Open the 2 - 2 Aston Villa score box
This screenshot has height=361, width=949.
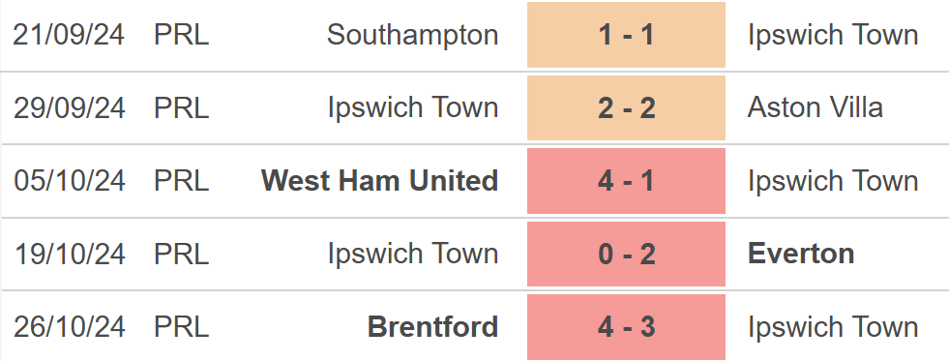pos(626,107)
